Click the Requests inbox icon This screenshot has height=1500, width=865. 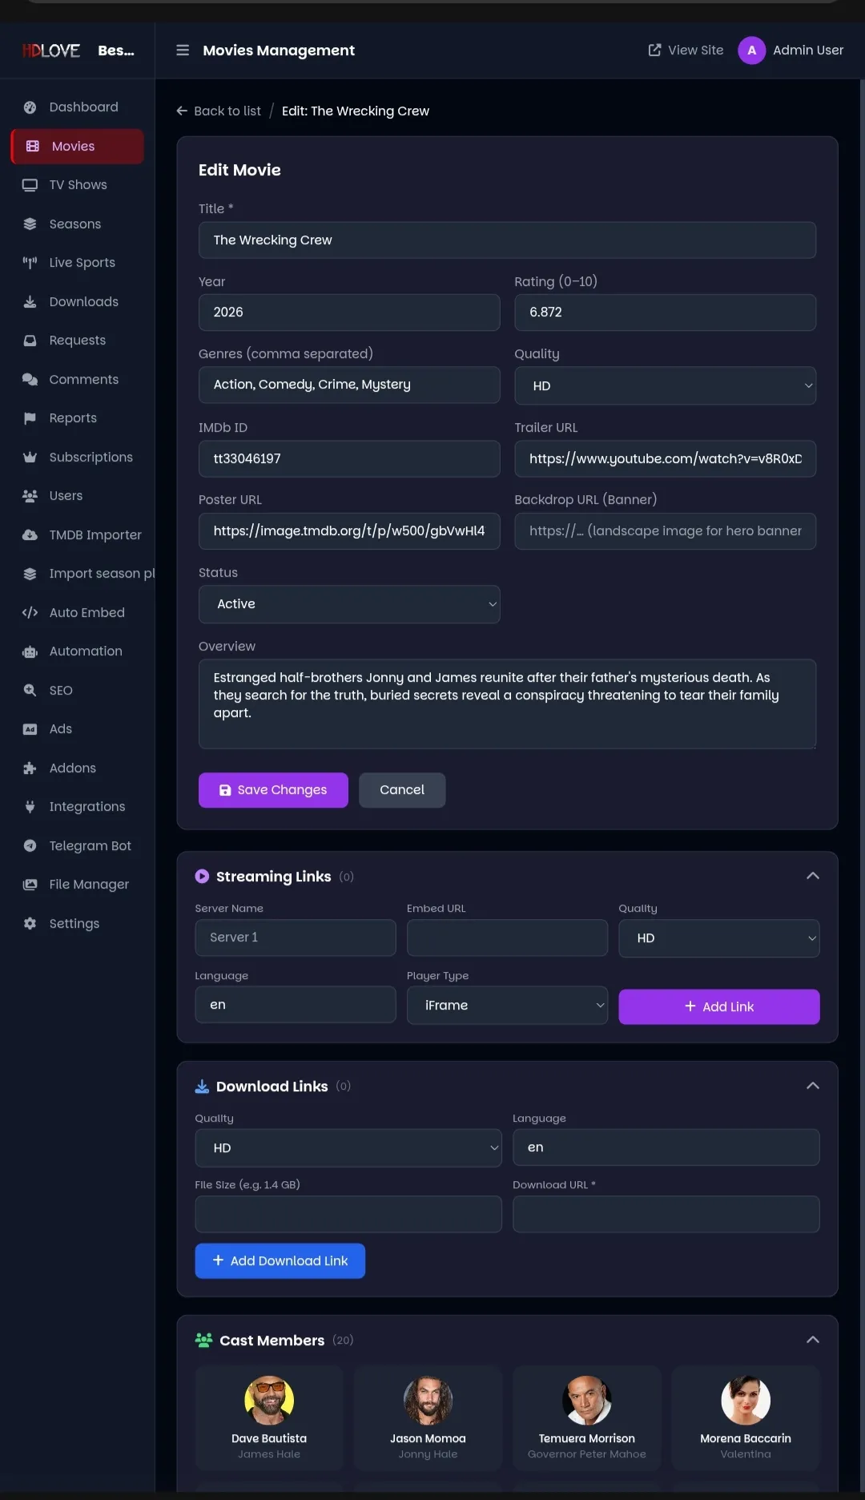point(30,341)
